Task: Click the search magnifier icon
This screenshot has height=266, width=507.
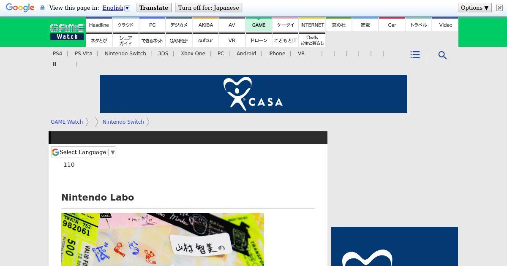Action: point(442,55)
